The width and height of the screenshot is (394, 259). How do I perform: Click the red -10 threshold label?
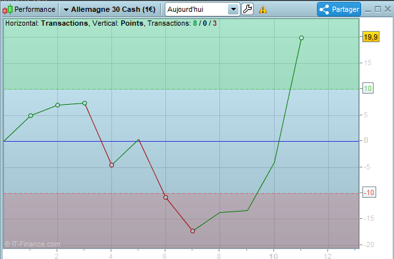click(x=369, y=192)
